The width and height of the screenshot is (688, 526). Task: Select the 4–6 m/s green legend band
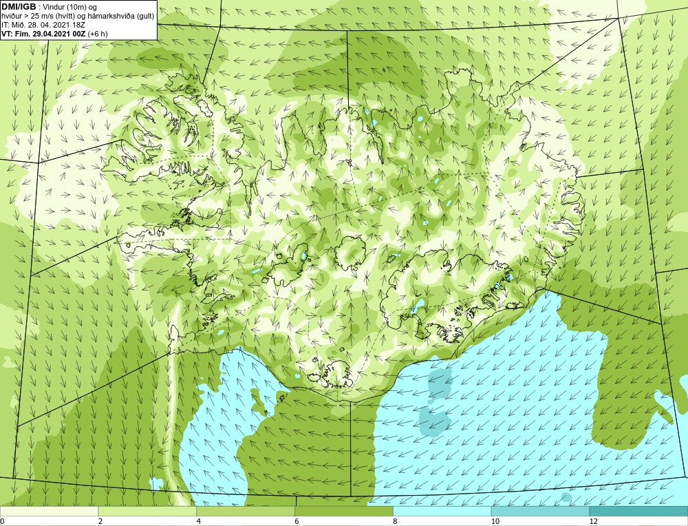point(246,512)
